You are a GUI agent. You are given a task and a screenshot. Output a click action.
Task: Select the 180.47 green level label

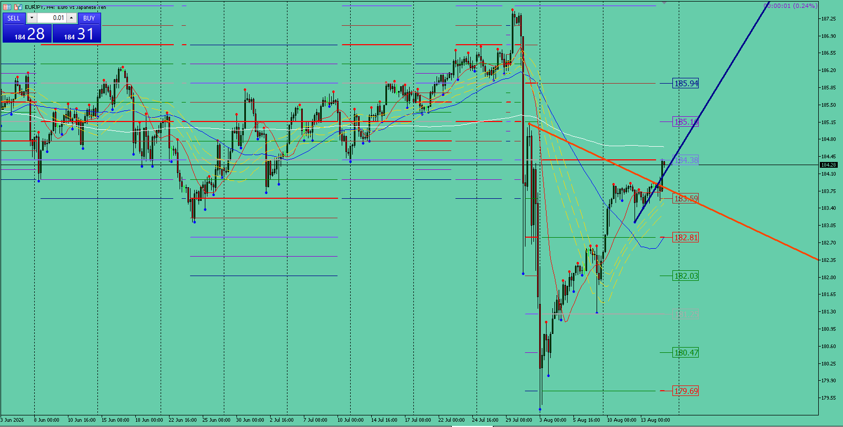click(x=686, y=352)
